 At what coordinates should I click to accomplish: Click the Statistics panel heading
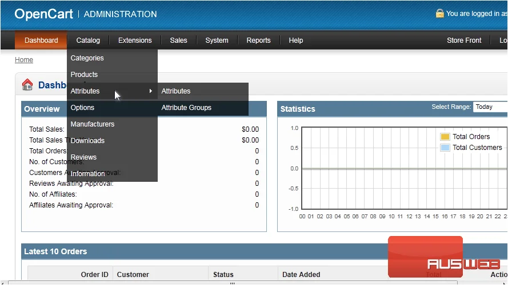[x=298, y=109]
